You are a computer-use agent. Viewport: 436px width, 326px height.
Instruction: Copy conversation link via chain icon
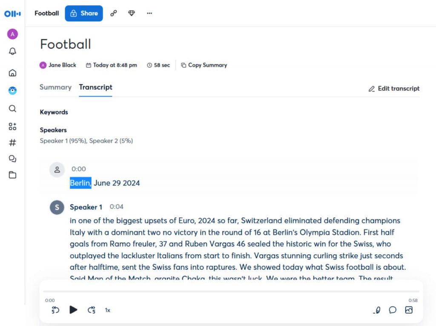tap(113, 13)
